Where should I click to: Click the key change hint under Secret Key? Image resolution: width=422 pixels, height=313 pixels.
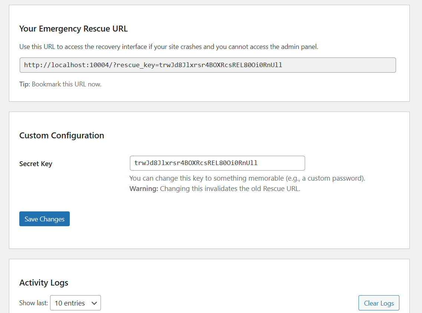tap(247, 178)
